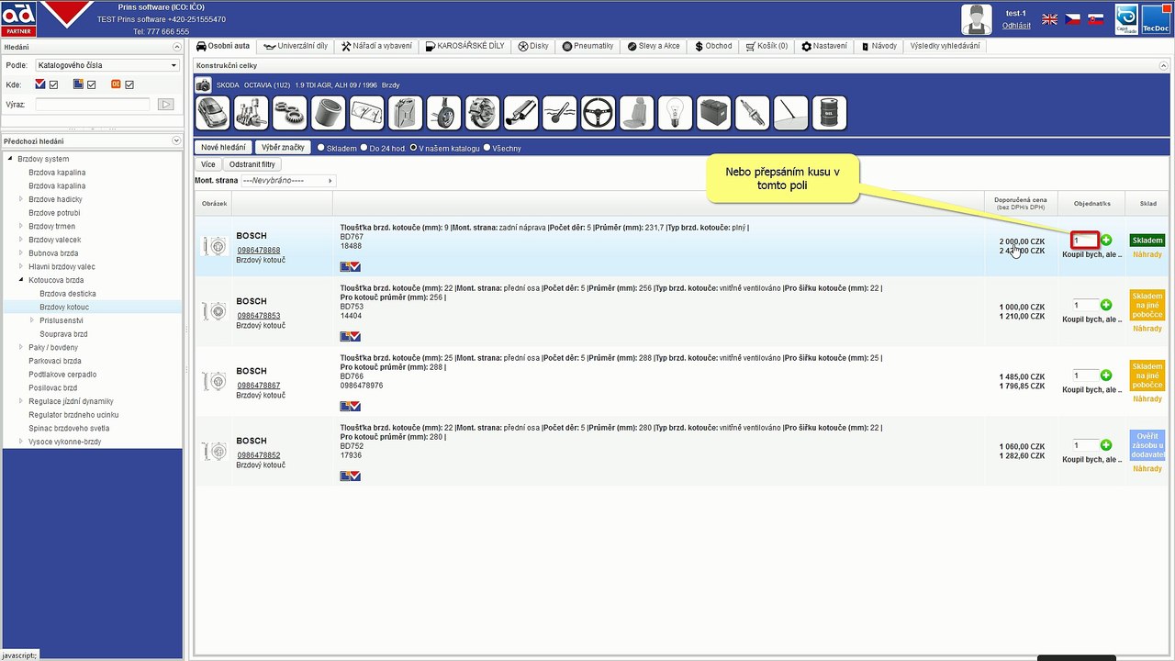Collapse the Předchozí hledání panel
The width and height of the screenshot is (1175, 661).
point(176,140)
